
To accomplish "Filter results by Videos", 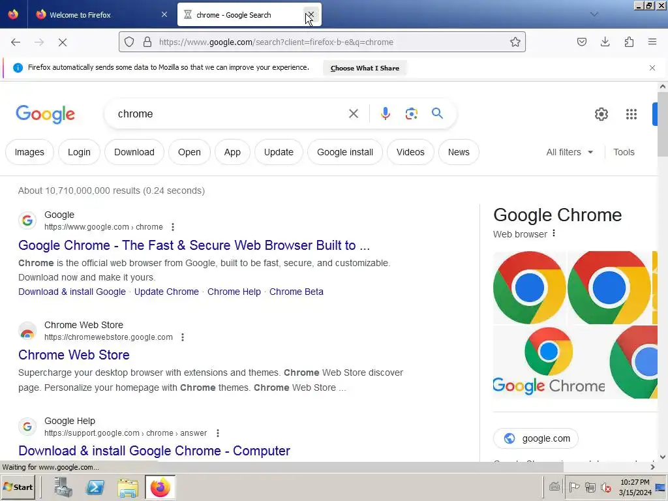I will point(410,152).
